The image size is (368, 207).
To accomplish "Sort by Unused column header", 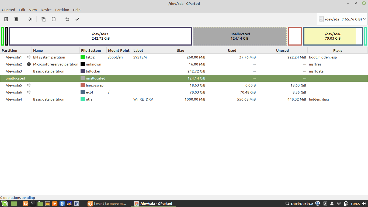I will click(x=282, y=50).
